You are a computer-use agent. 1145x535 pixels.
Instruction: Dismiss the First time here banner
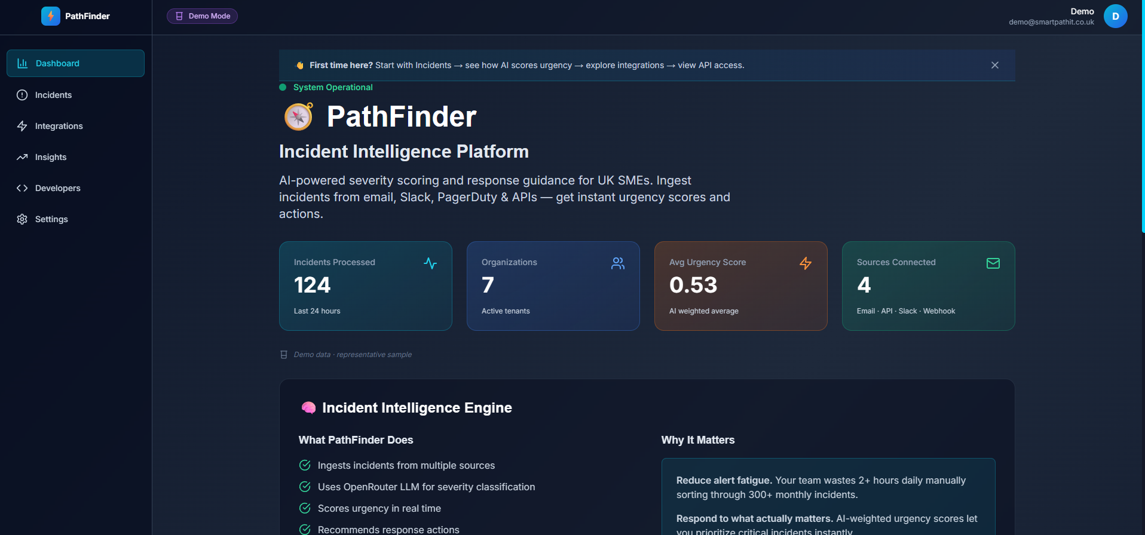(x=995, y=65)
